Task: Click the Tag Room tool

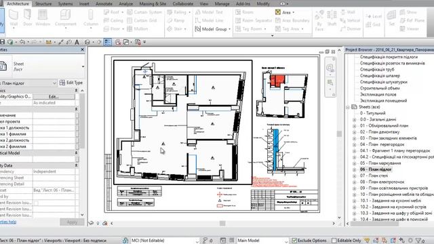Action: pos(251,28)
